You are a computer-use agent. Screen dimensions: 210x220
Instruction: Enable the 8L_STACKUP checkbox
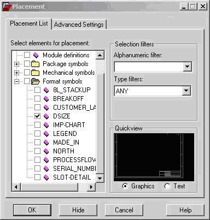pos(38,90)
